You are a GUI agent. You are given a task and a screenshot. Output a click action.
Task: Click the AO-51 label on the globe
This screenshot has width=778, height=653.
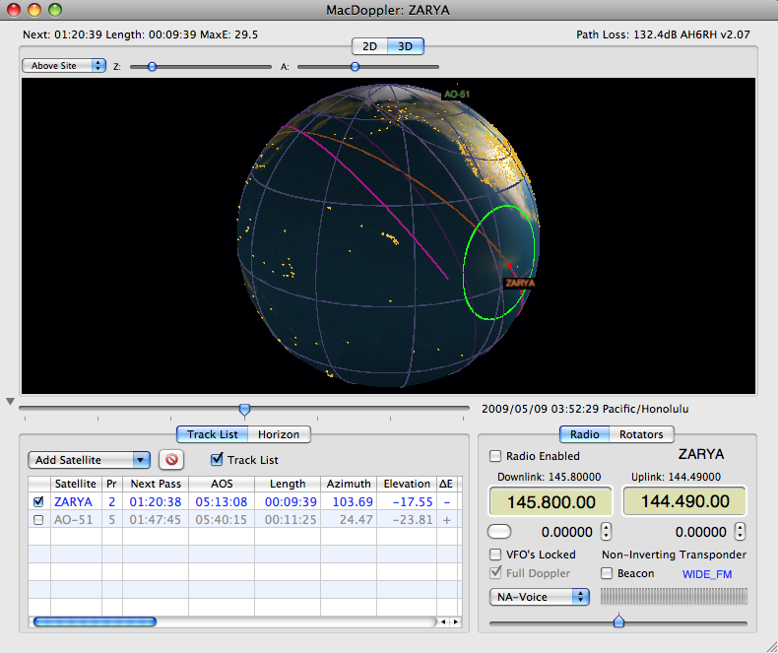tap(457, 95)
